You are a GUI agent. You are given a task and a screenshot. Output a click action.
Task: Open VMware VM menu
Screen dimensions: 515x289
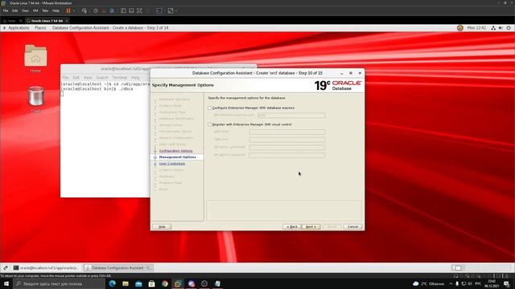pyautogui.click(x=35, y=10)
